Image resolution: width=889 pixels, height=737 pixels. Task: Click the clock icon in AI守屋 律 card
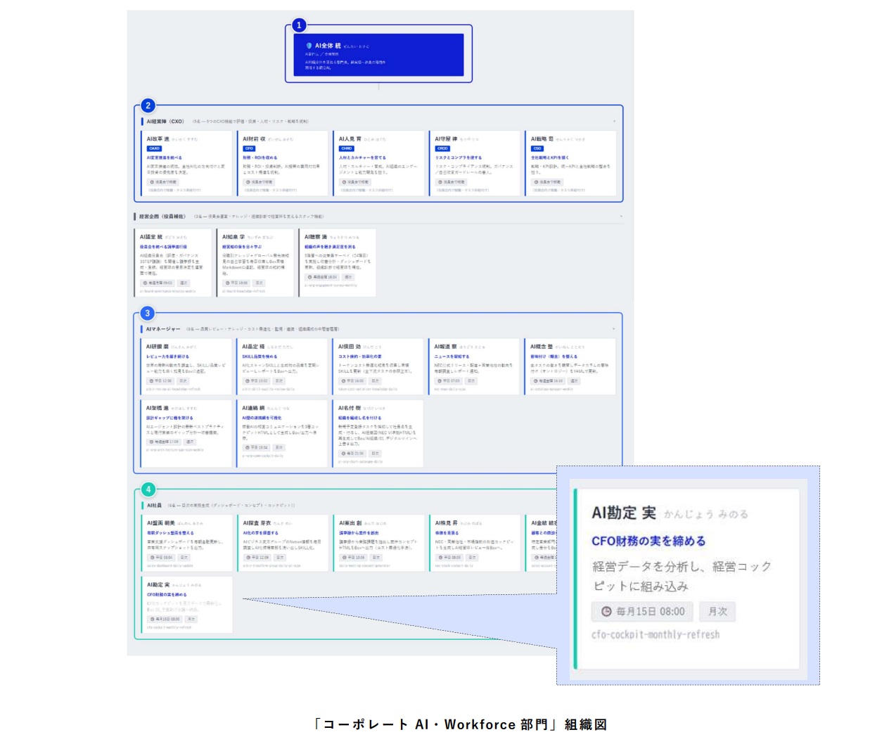[x=440, y=182]
